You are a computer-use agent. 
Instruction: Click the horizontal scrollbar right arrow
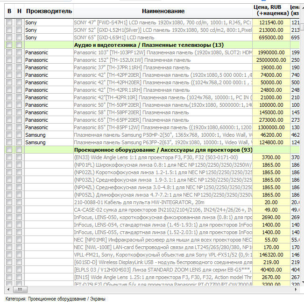coord(296,289)
